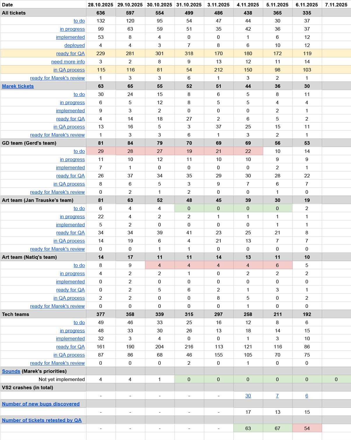This screenshot has height=440, width=351.
Task: Select the "Tech teams" row label
Action: coord(43,314)
